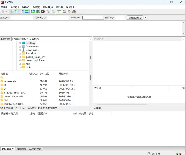Sort by 文件类型 column header
This screenshot has width=186, height=155.
coord(49,74)
